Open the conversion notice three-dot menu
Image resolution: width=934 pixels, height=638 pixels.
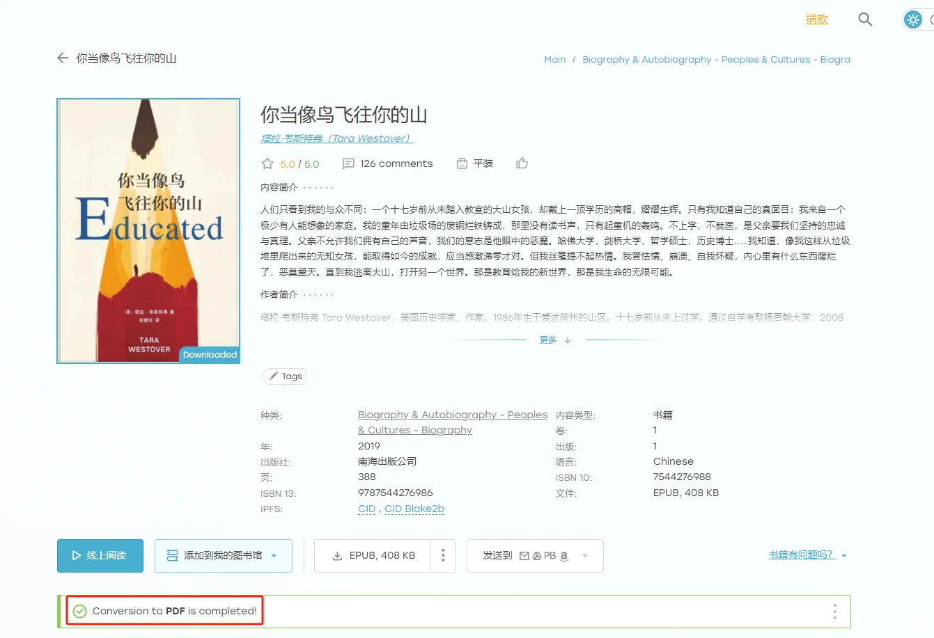click(x=834, y=612)
